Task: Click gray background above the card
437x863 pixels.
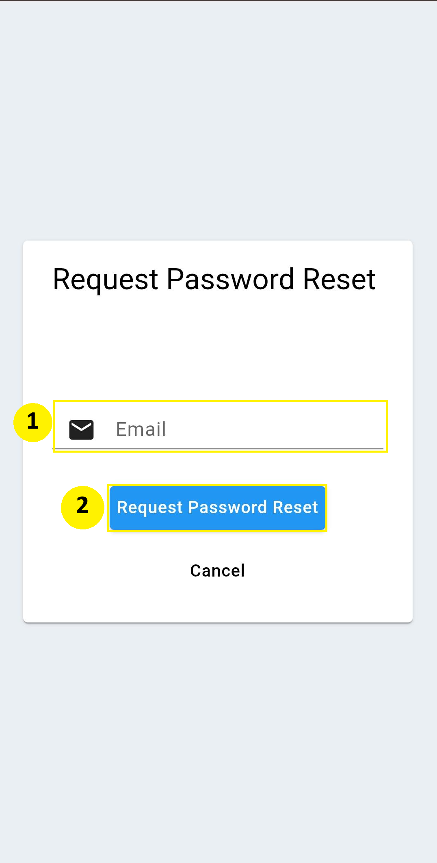Action: pos(218,122)
